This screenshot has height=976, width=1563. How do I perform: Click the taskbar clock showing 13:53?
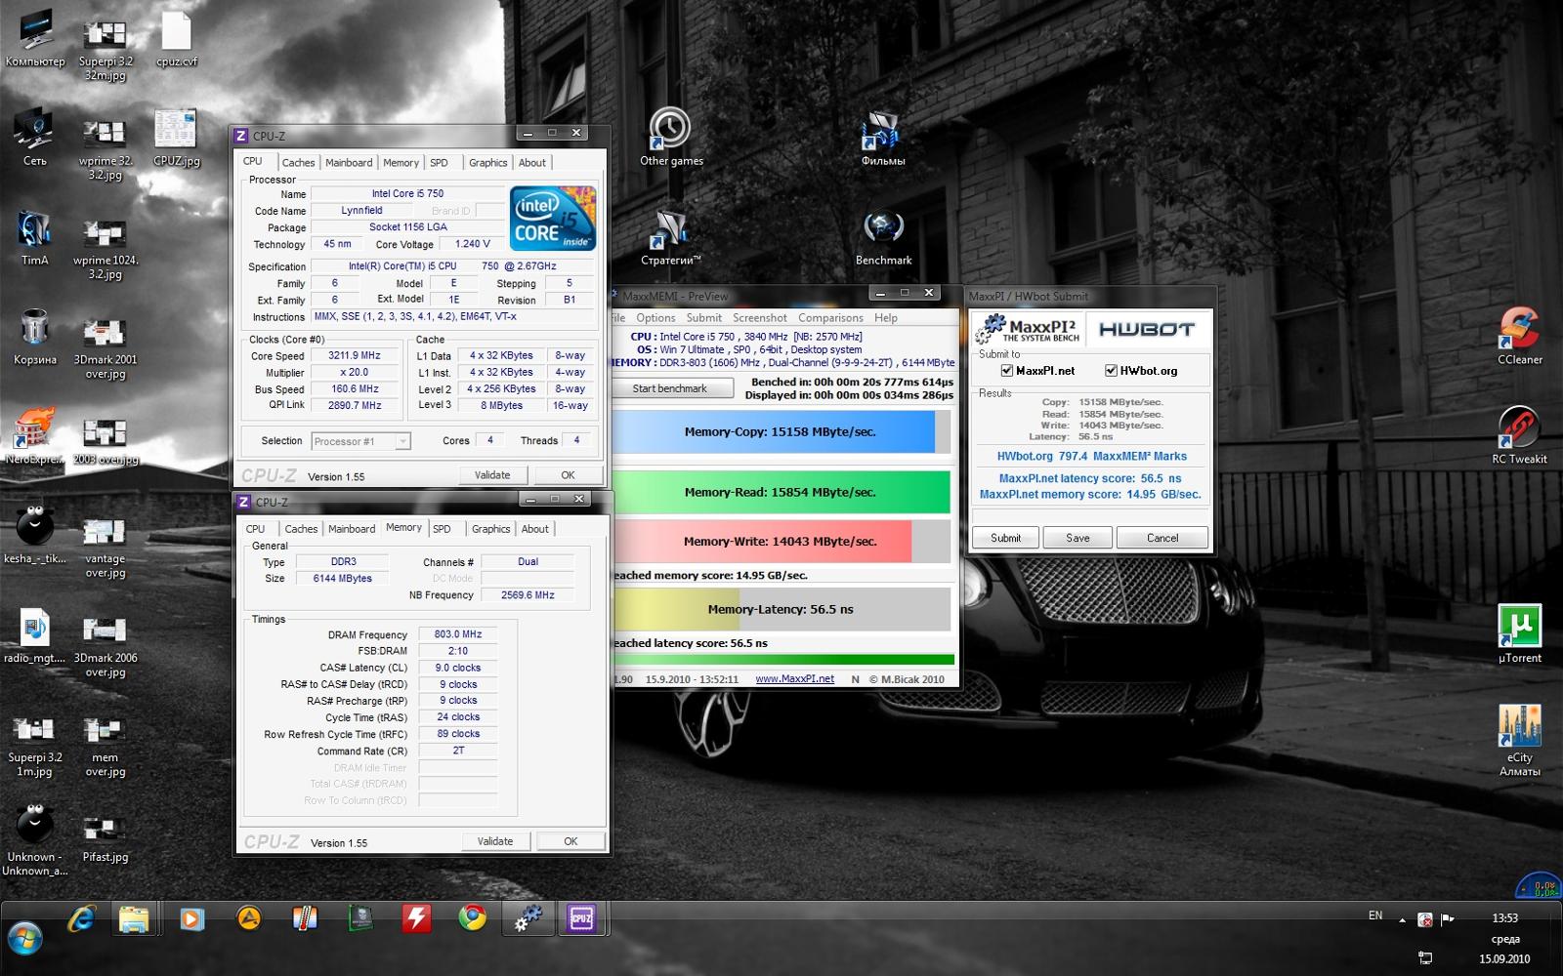click(x=1504, y=918)
